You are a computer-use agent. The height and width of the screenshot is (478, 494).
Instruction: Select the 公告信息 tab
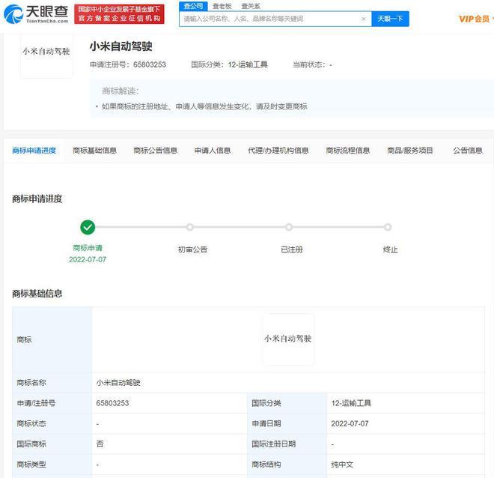coord(468,151)
